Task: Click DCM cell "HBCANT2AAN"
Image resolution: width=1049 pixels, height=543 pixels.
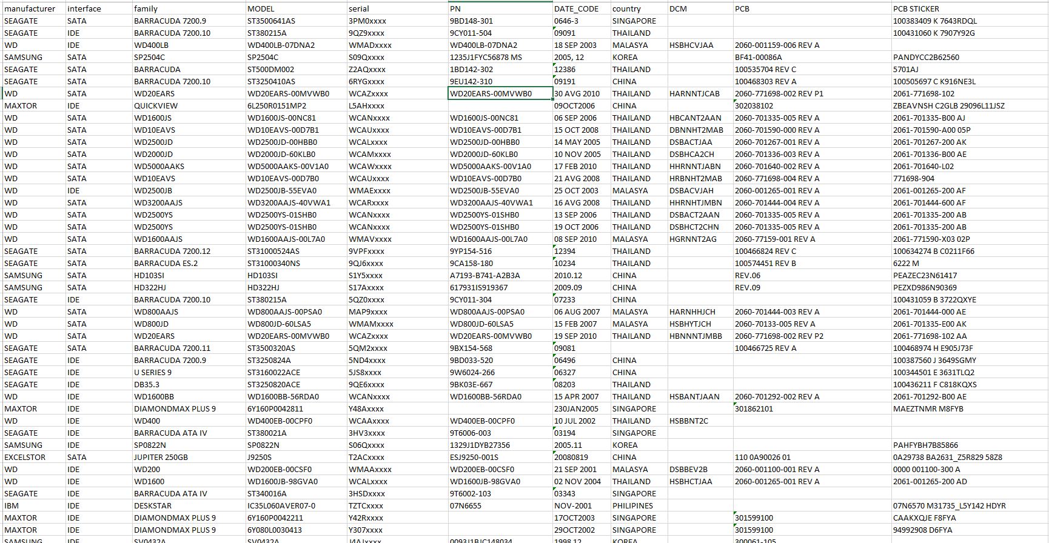Action: coord(700,118)
